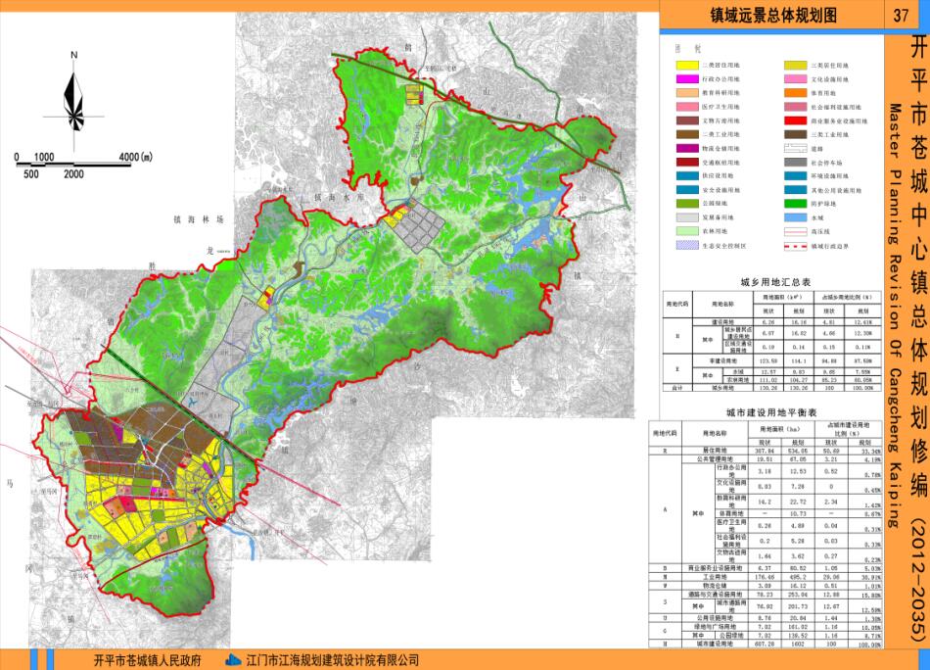Choose the gray 社会停车场 legend swatch
The width and height of the screenshot is (930, 670).
pos(796,163)
